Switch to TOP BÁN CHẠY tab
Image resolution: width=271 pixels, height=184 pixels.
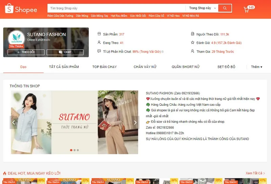tap(105, 67)
